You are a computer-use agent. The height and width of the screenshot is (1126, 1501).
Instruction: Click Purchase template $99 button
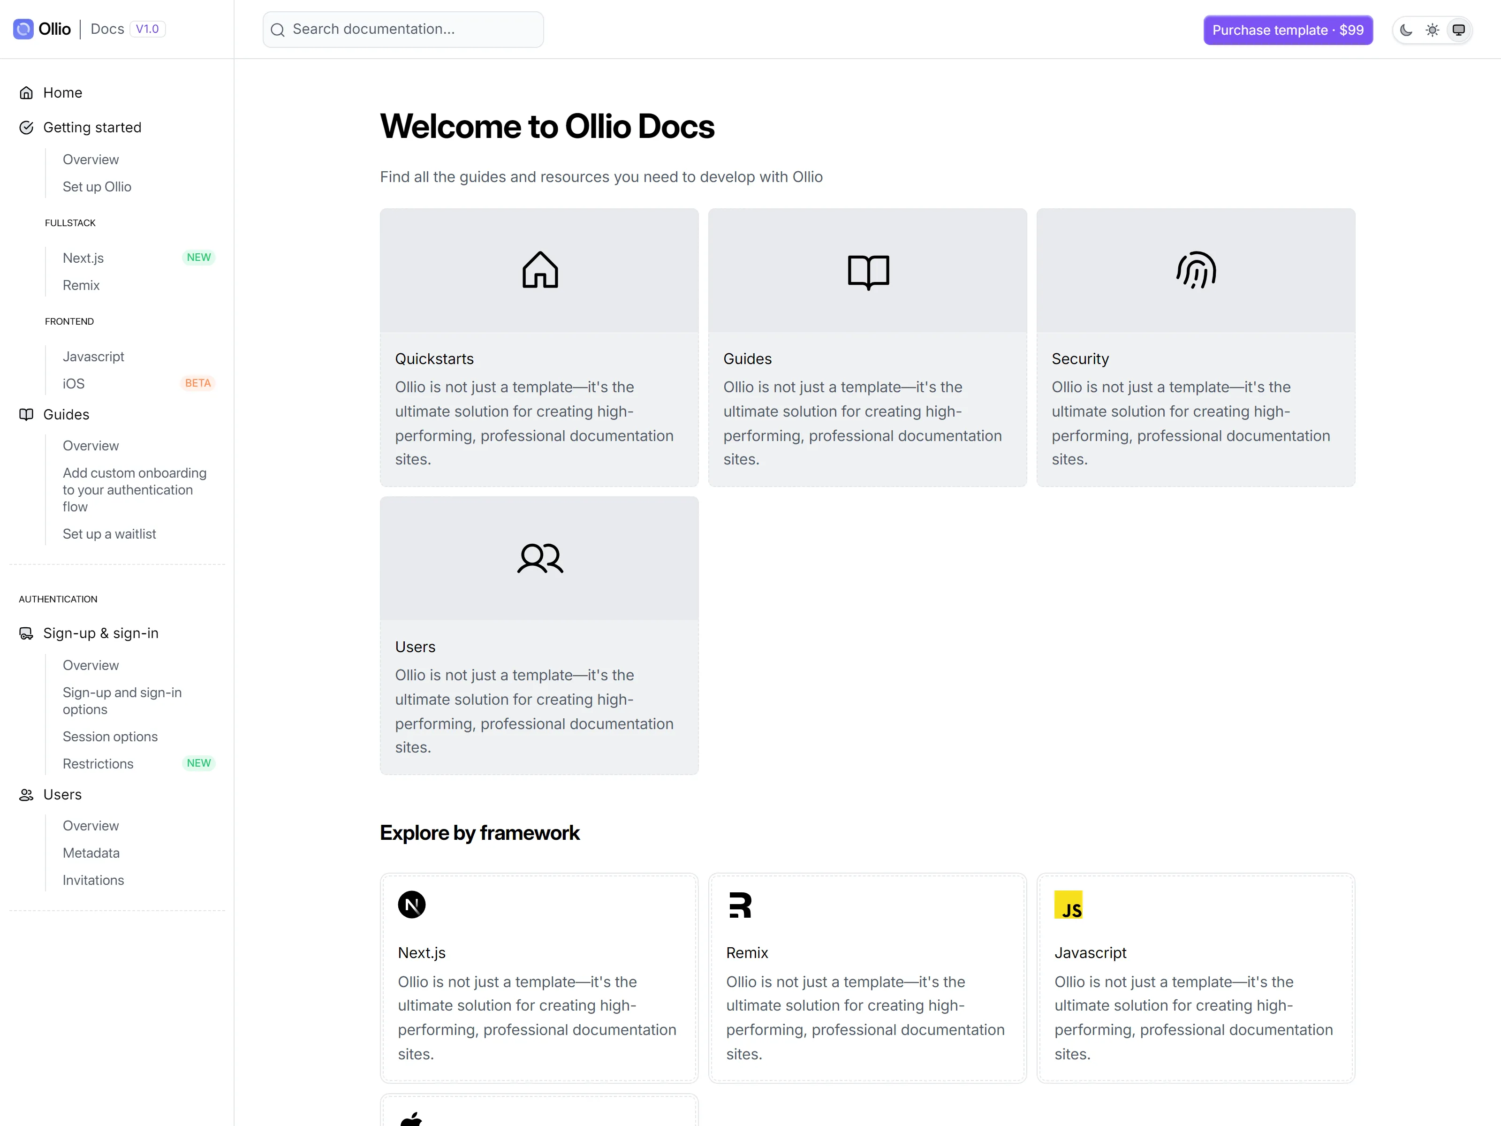[x=1288, y=30]
